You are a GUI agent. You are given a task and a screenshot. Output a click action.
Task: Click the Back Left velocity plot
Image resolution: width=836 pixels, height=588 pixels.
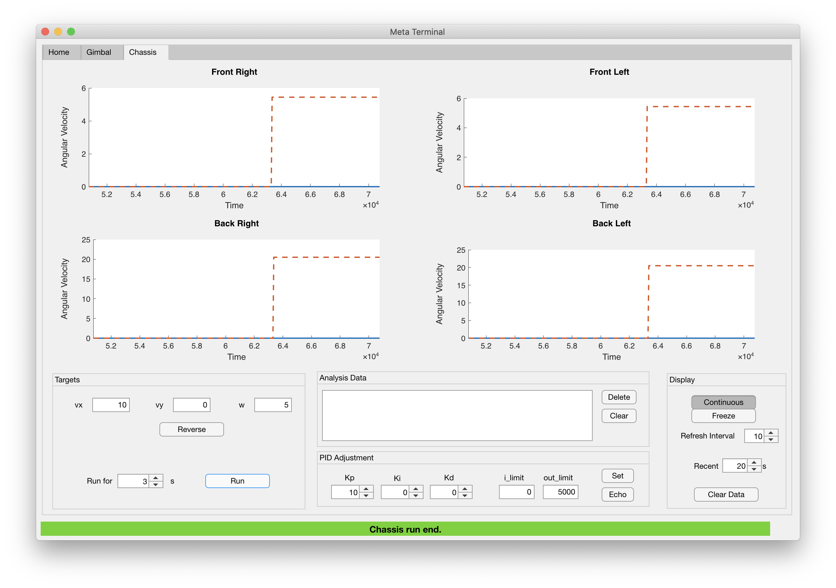pos(611,294)
